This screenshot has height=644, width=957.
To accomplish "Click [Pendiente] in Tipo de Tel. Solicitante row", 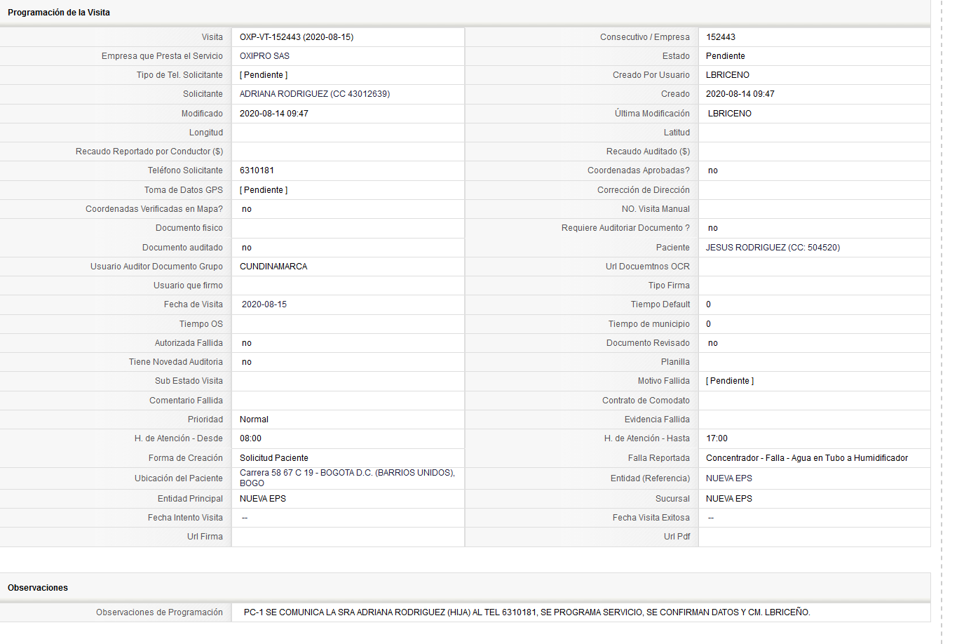I will (x=264, y=75).
